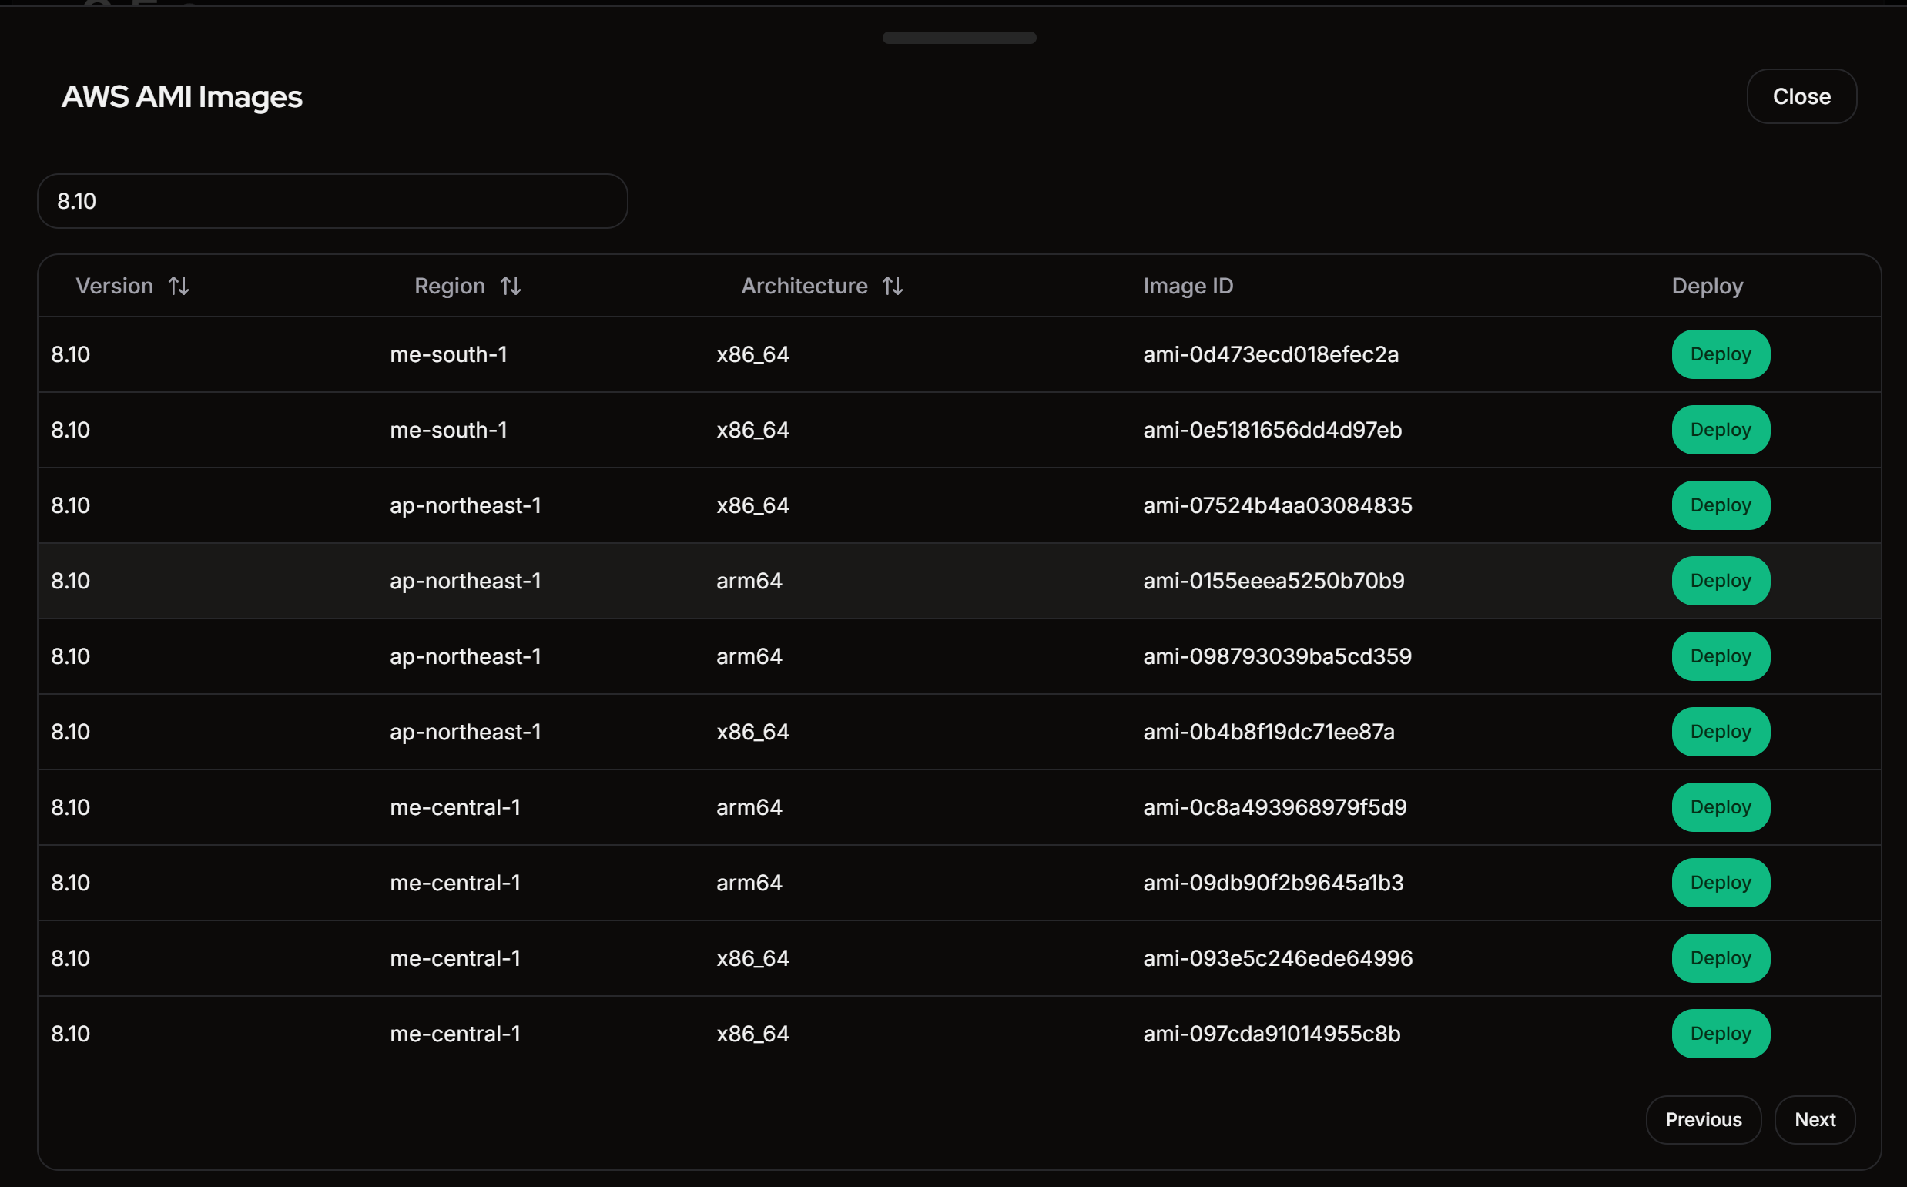Deploy ami-097cda91014955c8b image
1907x1187 pixels.
tap(1720, 1033)
